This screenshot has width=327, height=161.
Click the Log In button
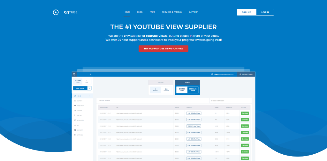coord(265,12)
